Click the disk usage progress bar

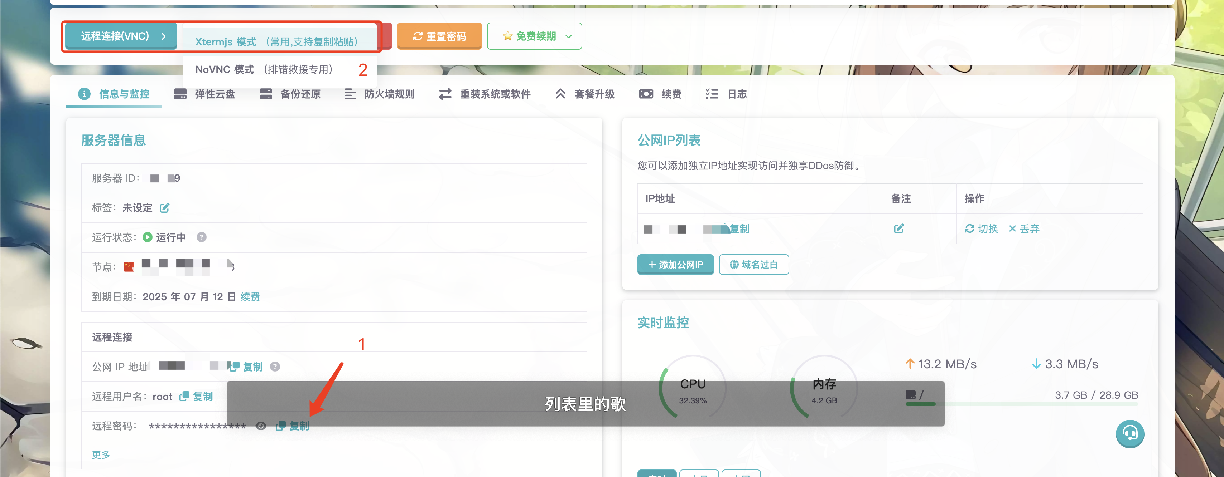1022,404
